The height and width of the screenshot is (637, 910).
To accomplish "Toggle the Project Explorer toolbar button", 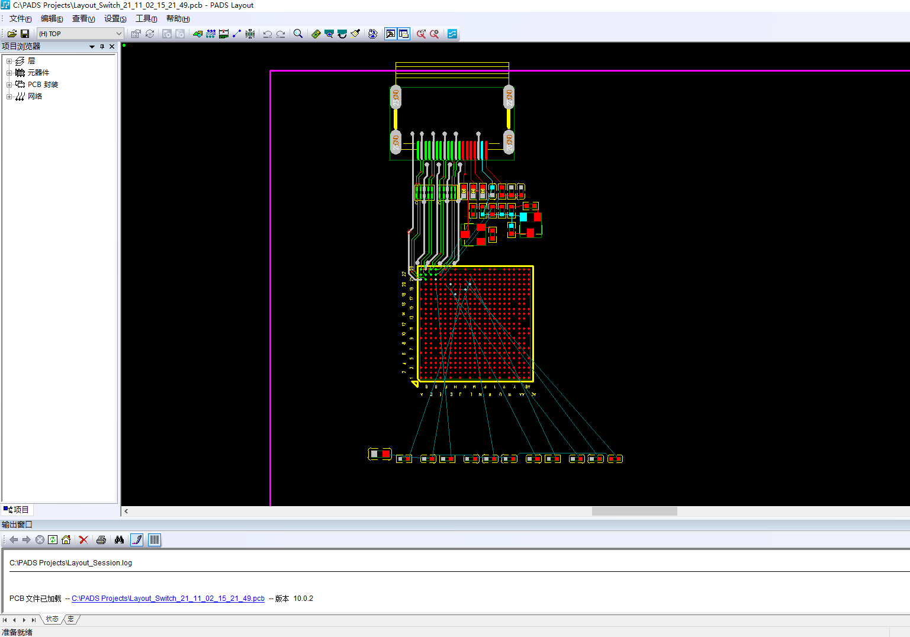I will (x=404, y=34).
